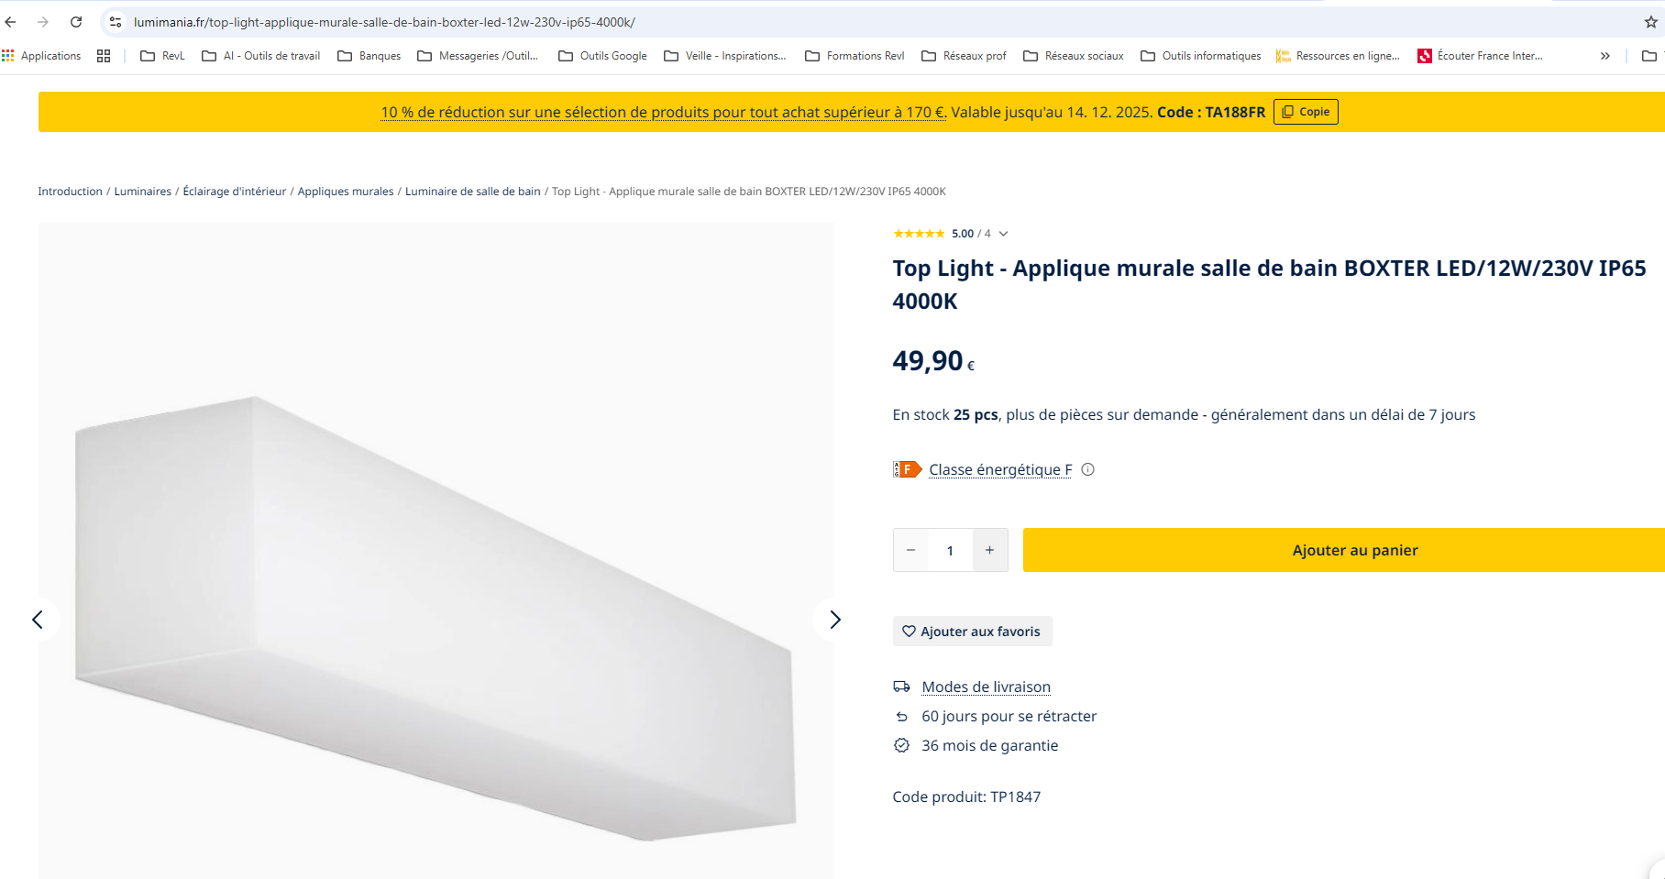The width and height of the screenshot is (1665, 879).
Task: Open the Réseaux sociaux bookmark folder
Action: (x=1073, y=56)
